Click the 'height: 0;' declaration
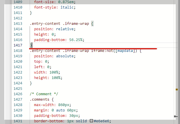The image size is (180, 124). 45,34
